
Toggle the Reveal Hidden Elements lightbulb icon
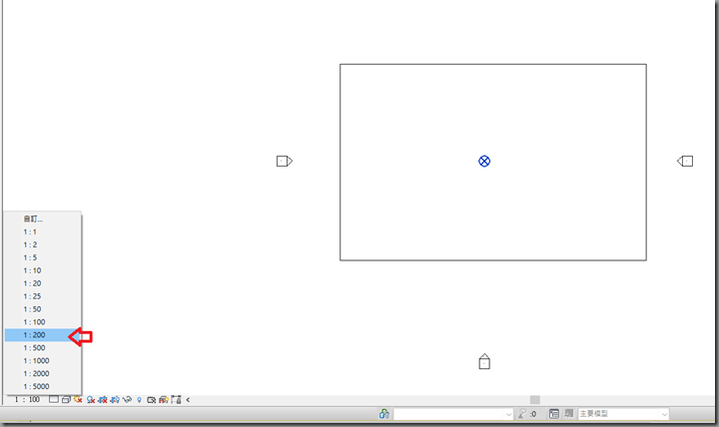point(140,400)
